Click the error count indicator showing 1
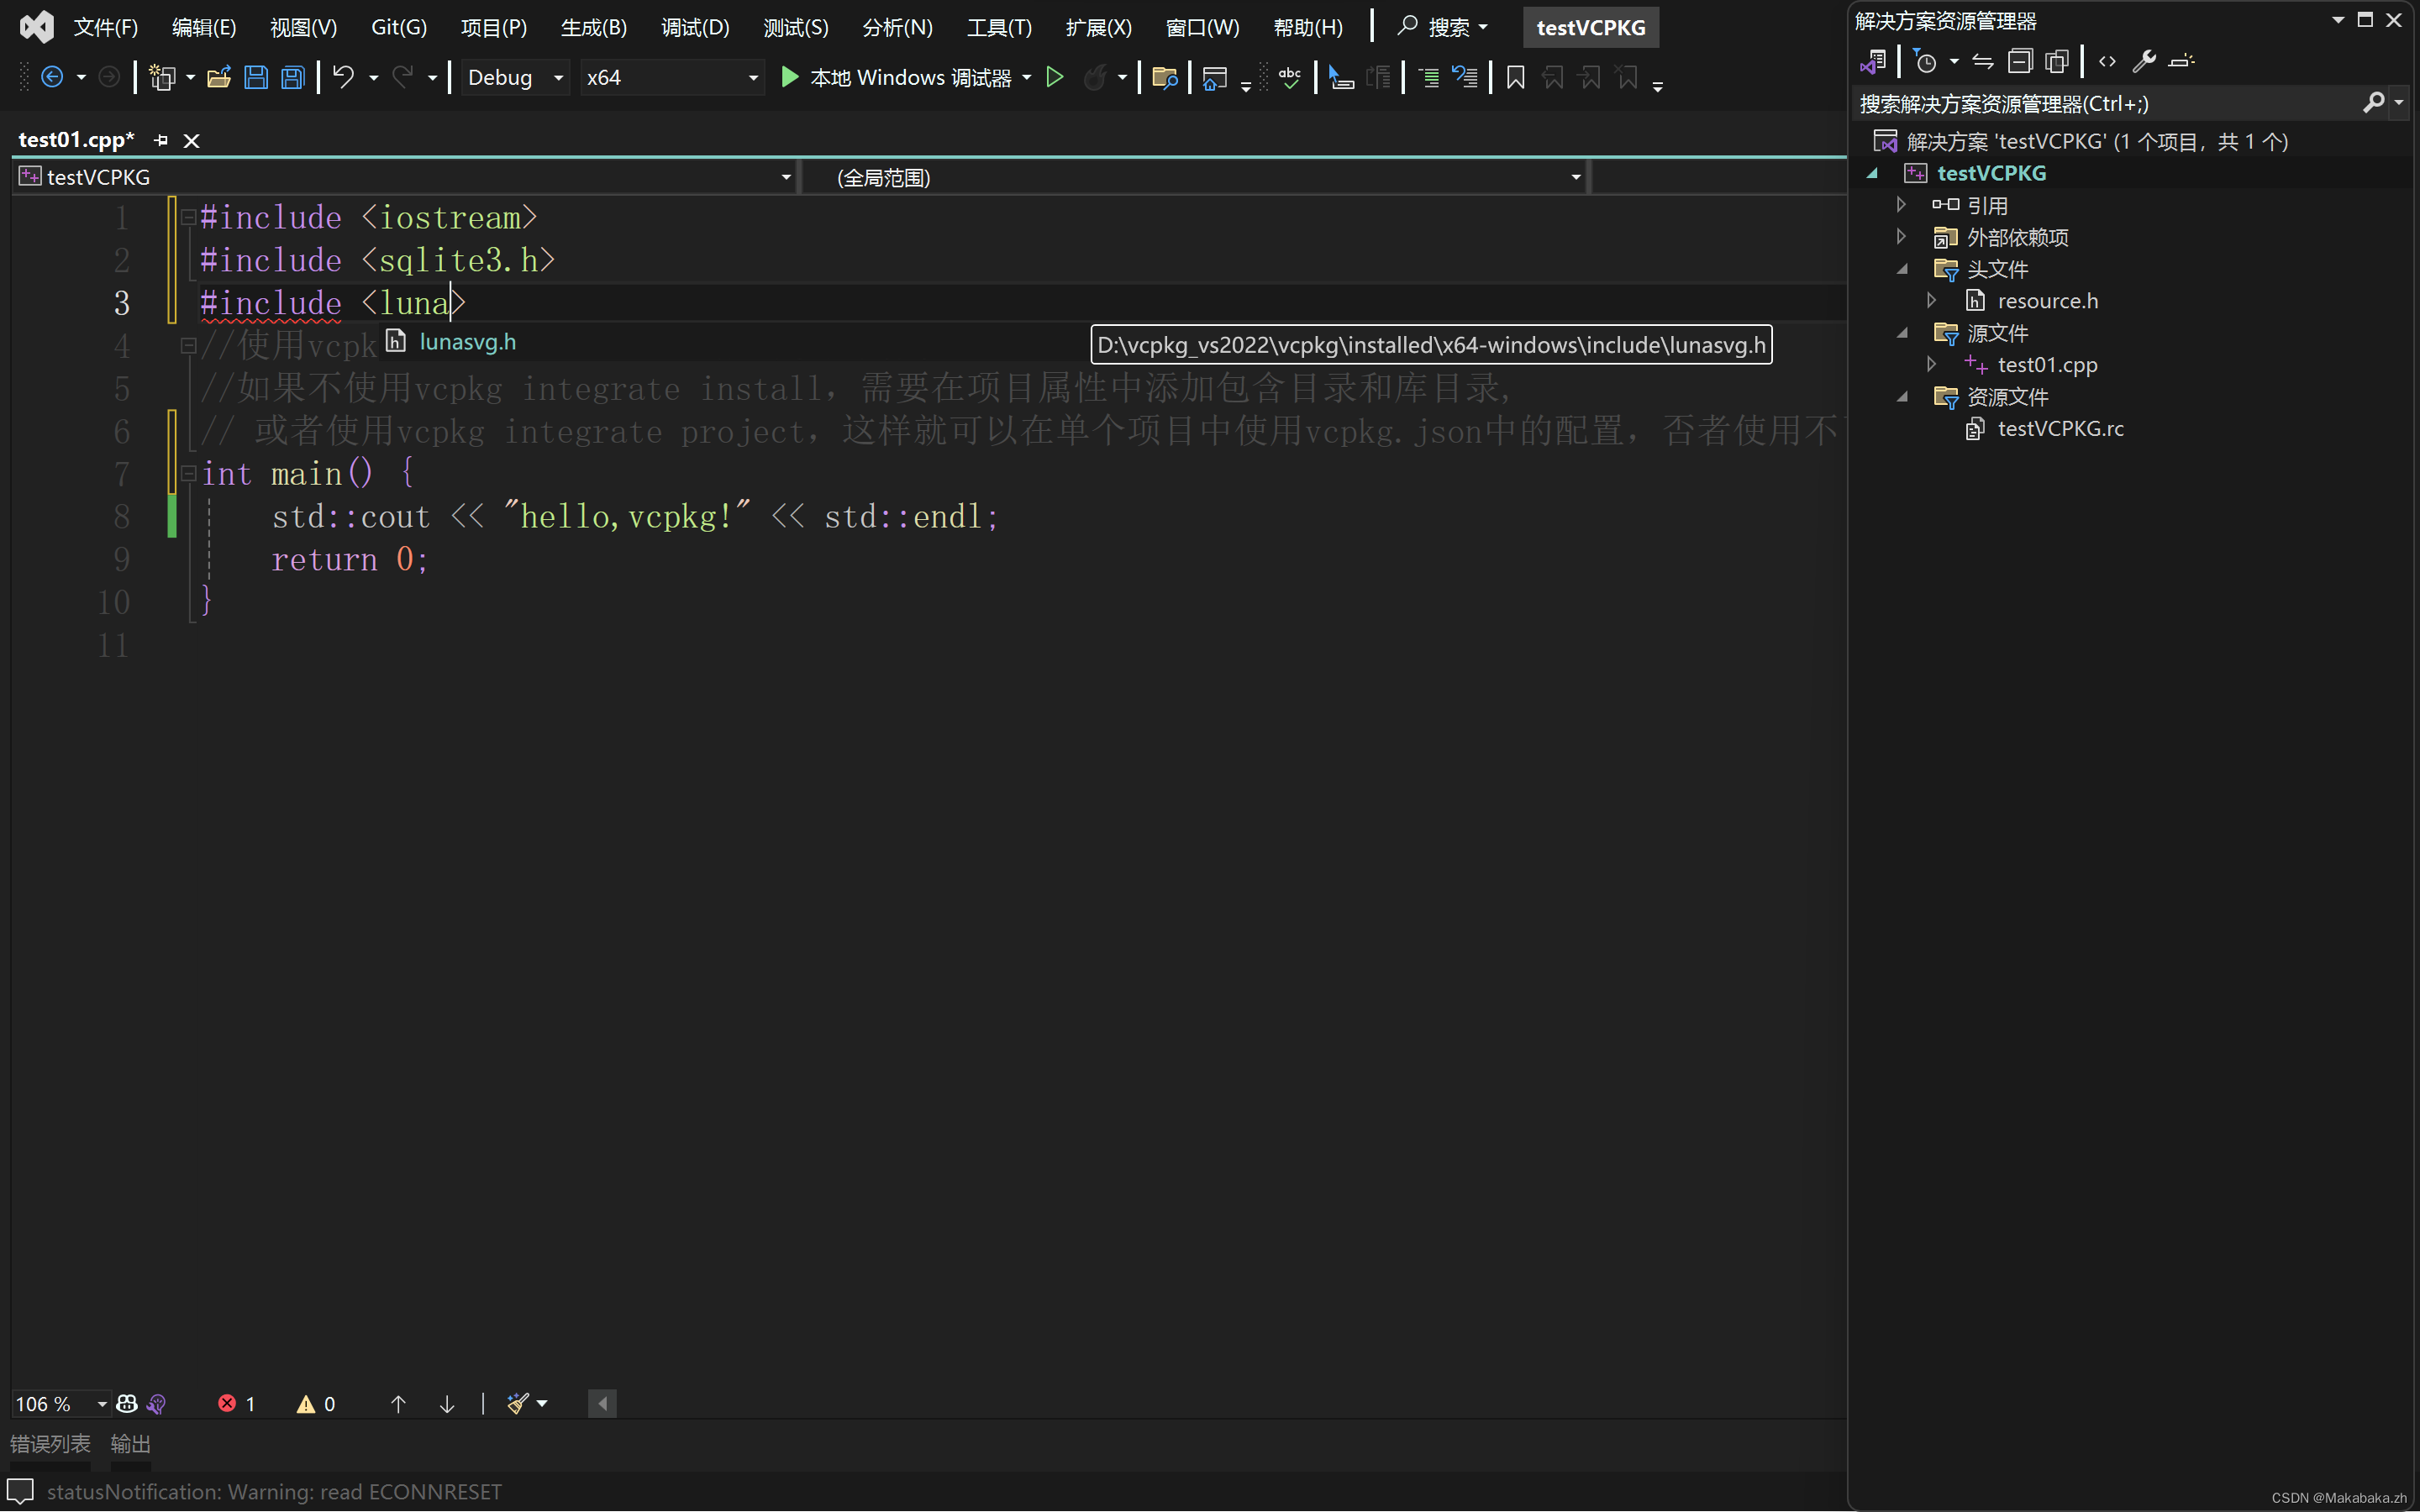The image size is (2420, 1512). click(236, 1403)
